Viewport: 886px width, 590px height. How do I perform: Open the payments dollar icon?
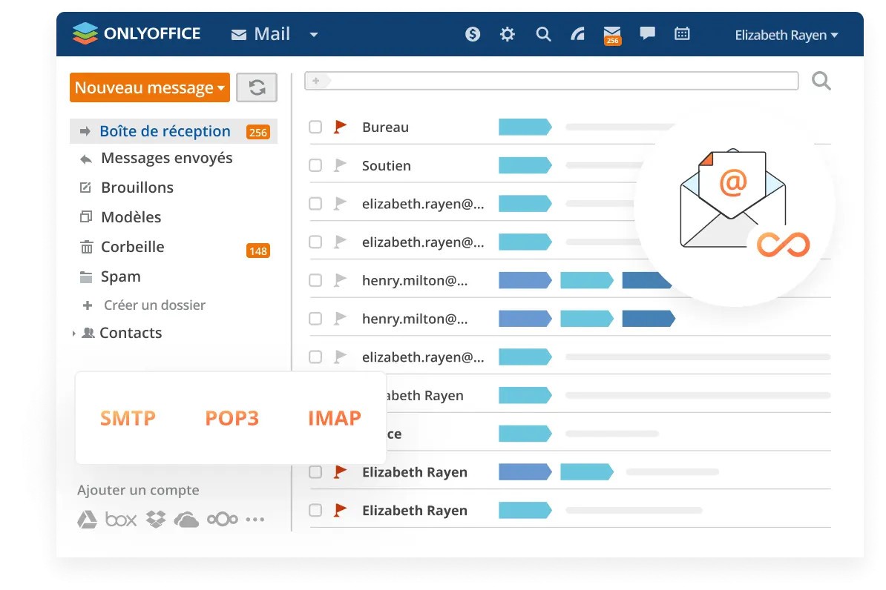(473, 34)
